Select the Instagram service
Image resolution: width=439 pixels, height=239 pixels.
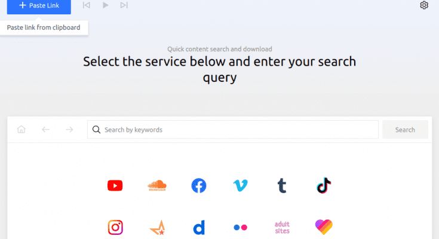(x=115, y=228)
